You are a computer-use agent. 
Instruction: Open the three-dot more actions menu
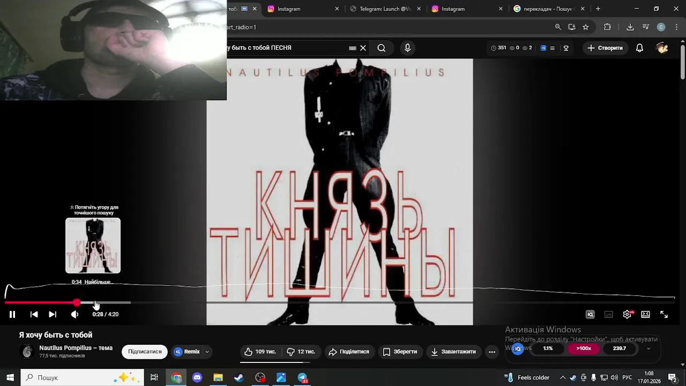(x=492, y=352)
